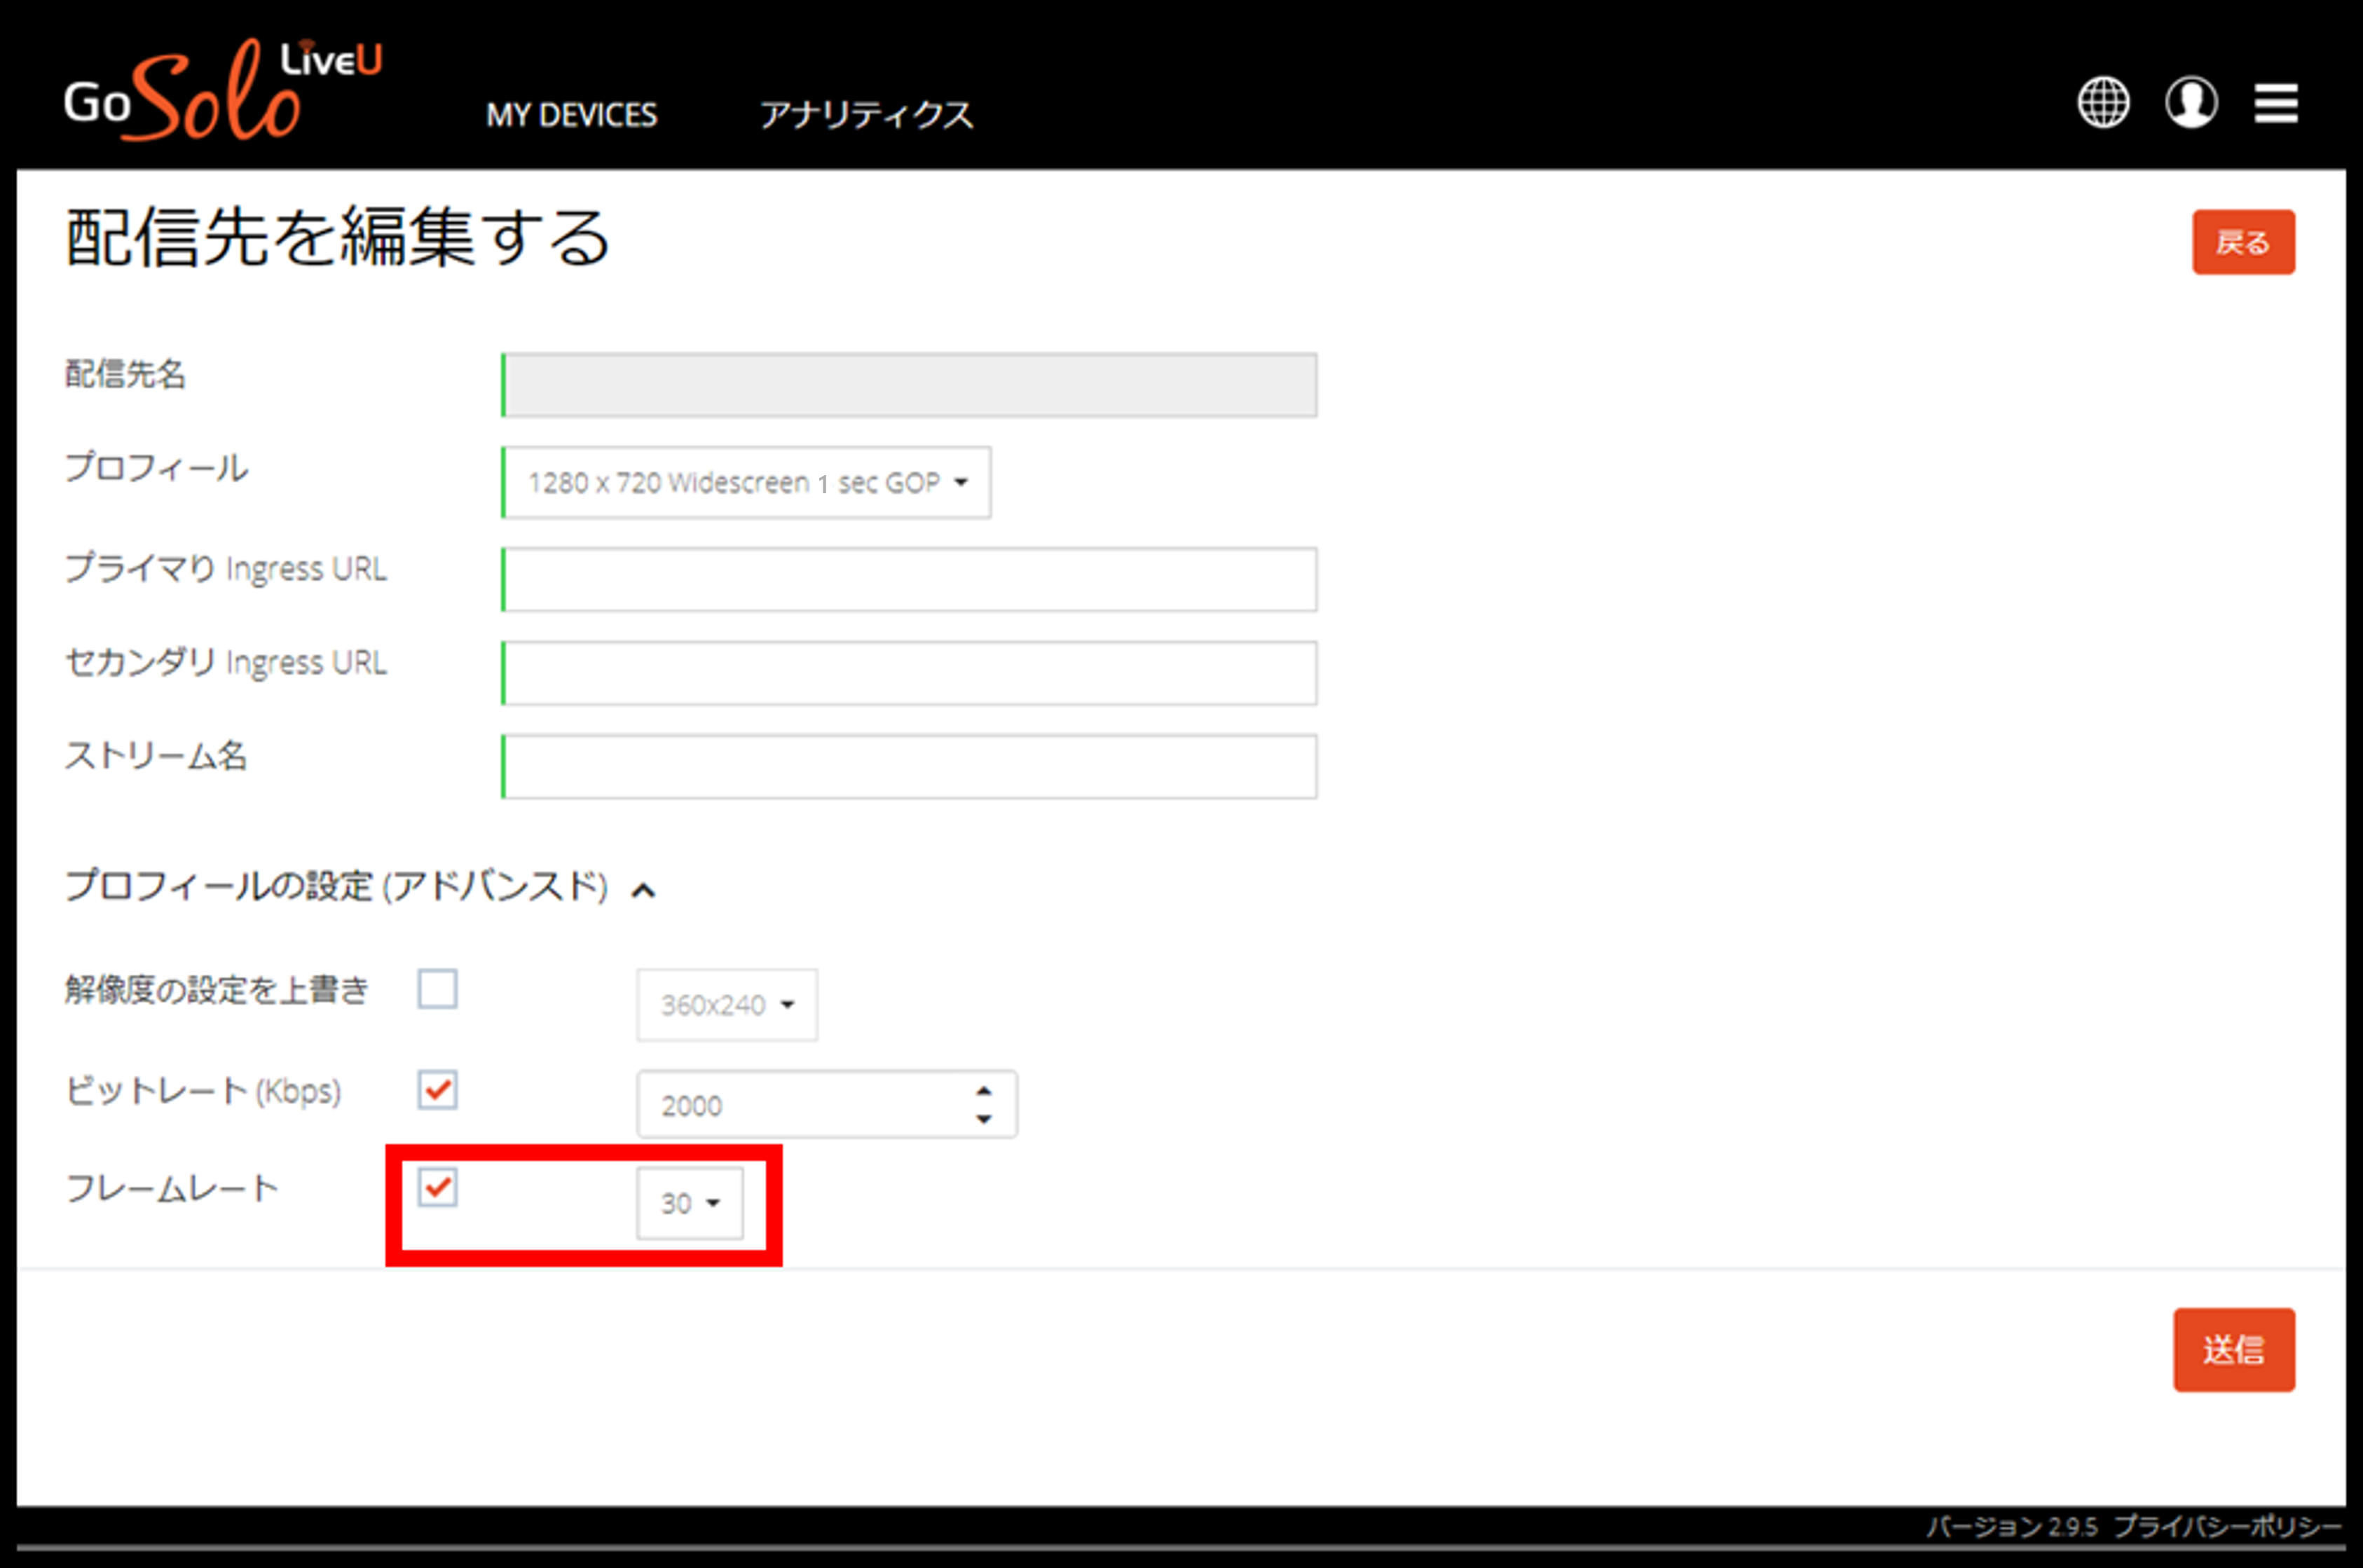Viewport: 2363px width, 1568px height.
Task: Click the プライマリ Ingress URL field
Action: pos(909,579)
